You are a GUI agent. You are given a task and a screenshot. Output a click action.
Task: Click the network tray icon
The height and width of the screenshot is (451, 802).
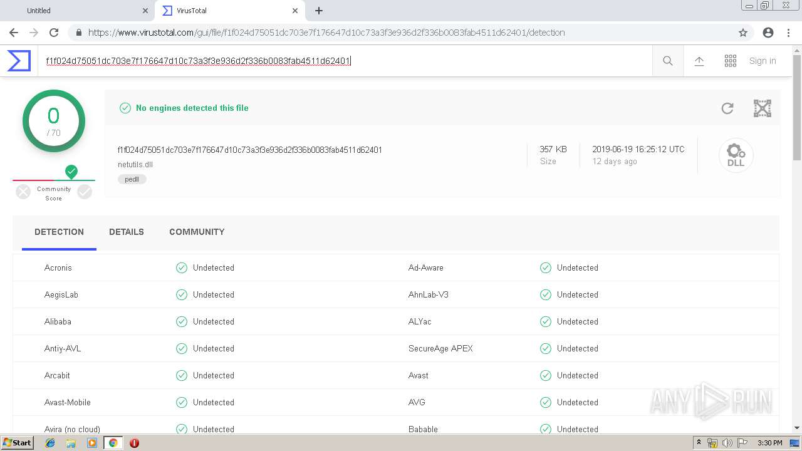click(712, 443)
